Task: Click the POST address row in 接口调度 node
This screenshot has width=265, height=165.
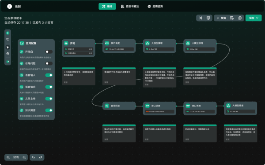Action: point(159,112)
